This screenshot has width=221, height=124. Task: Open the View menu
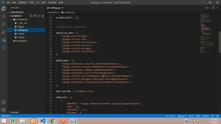coord(32,2)
